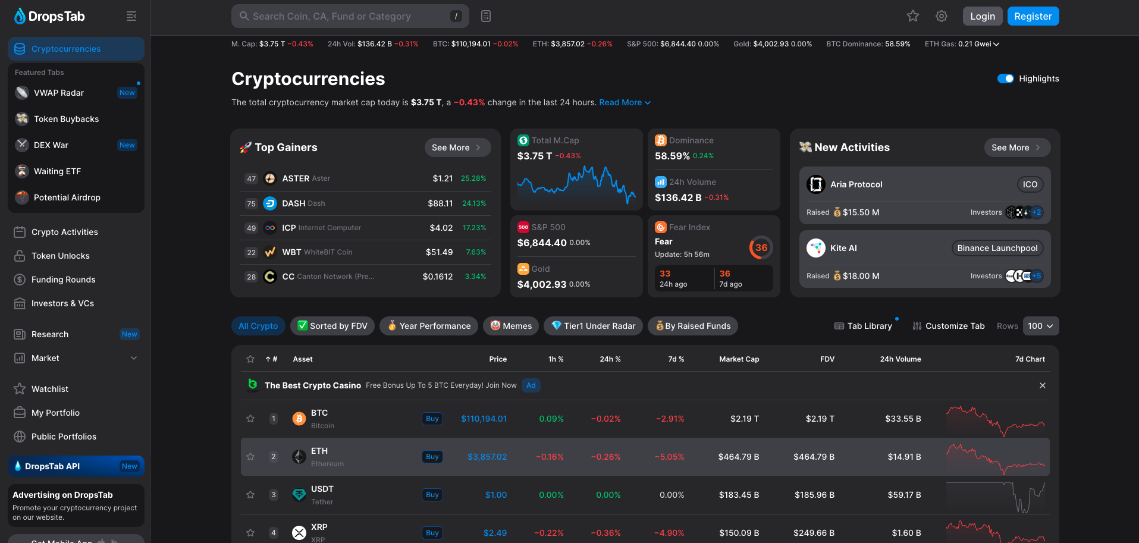Sort the table by FDV column
This screenshot has width=1139, height=543.
point(827,359)
